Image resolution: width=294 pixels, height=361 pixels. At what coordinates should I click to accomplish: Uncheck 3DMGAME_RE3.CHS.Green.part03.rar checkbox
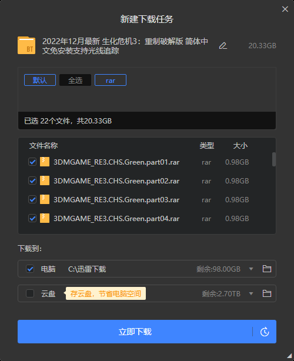[32, 199]
